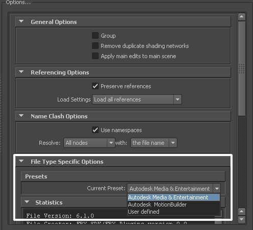Viewport: 253px width, 230px height.
Task: Click the bottom-most scrollbar down arrow
Action: coord(242,219)
